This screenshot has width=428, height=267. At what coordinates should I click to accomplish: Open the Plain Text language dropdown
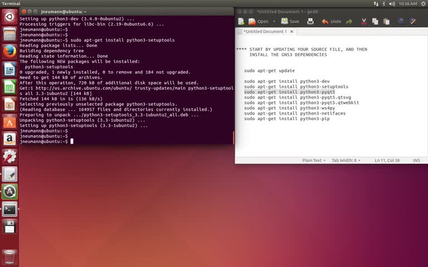314,160
